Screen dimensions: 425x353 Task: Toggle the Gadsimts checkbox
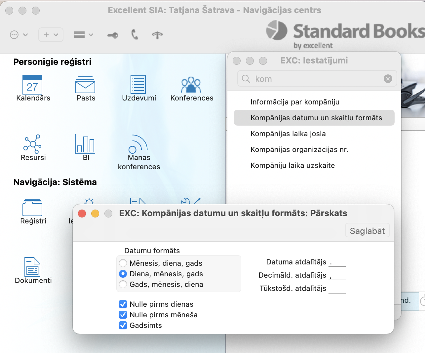tap(123, 325)
